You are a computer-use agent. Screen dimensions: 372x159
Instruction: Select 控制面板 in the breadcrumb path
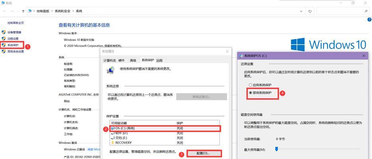pyautogui.click(x=43, y=11)
